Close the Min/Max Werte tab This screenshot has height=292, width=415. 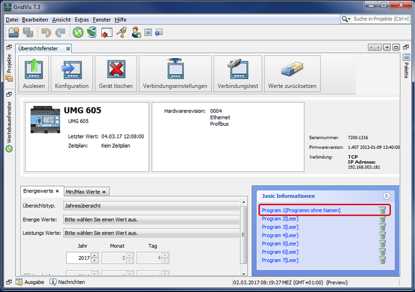tap(104, 192)
